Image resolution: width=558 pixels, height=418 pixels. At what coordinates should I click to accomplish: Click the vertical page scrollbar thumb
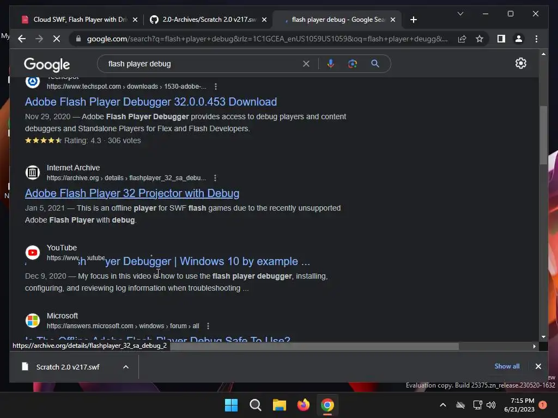click(543, 135)
